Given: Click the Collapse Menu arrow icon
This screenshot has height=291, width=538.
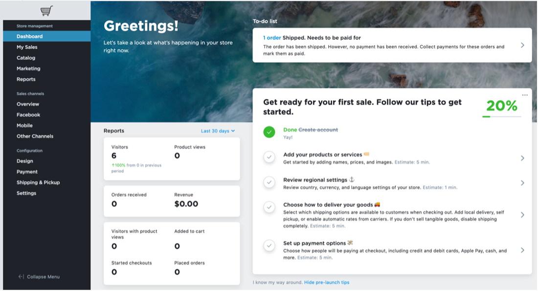Looking at the screenshot, I should (x=21, y=277).
